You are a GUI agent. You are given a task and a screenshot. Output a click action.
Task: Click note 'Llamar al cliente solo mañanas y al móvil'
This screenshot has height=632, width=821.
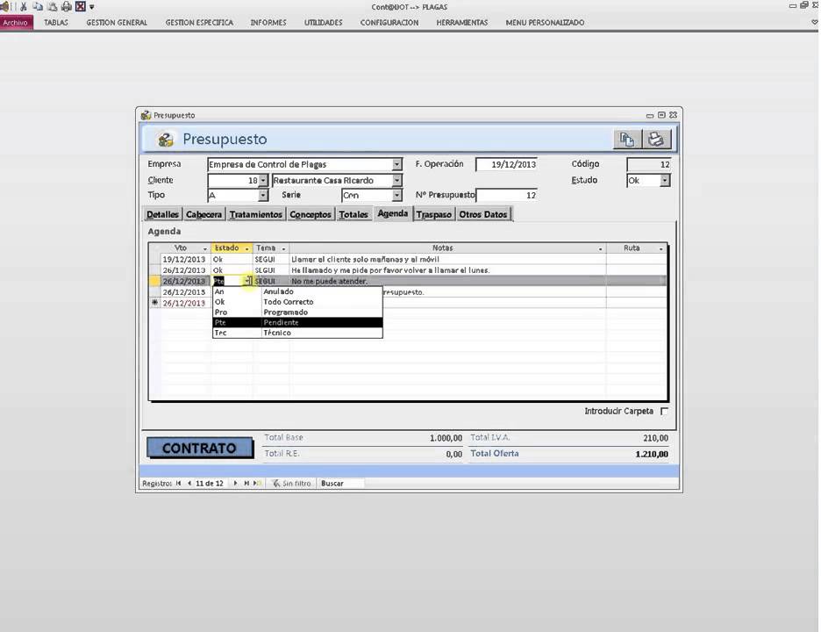click(x=365, y=260)
